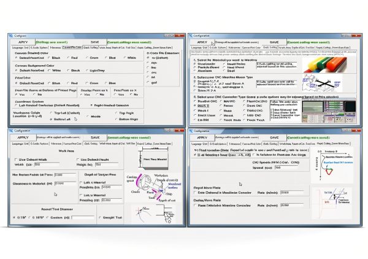This screenshot has width=368, height=259.
Task: Open the Language/Unit tab in top-left window
Action: pyautogui.click(x=20, y=47)
